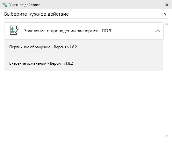
Task: Click the vertical scrollbar track
Action: (x=167, y=80)
